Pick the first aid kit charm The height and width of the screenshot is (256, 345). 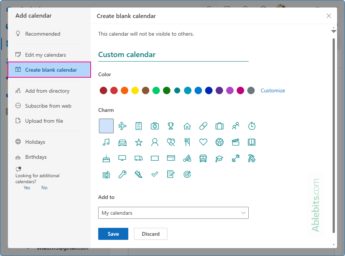(155, 126)
